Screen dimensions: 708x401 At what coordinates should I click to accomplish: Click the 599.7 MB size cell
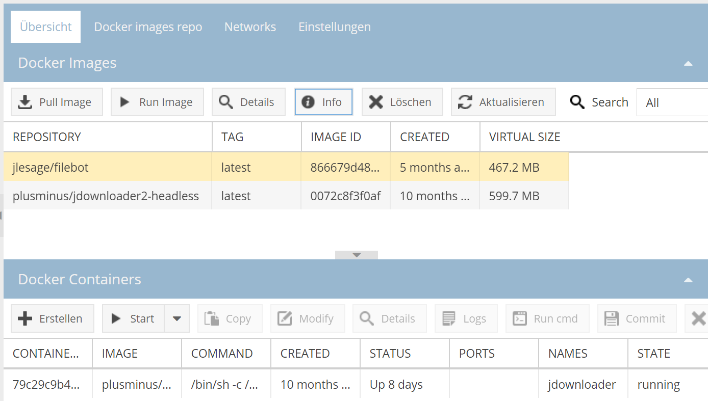524,196
